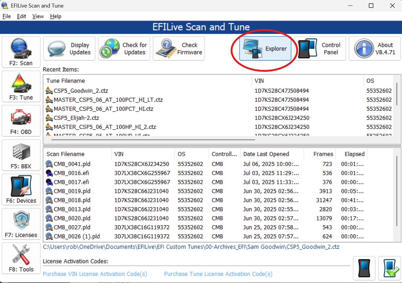This screenshot has width=402, height=283.
Task: Show About V8.4.71 info
Action: (375, 49)
